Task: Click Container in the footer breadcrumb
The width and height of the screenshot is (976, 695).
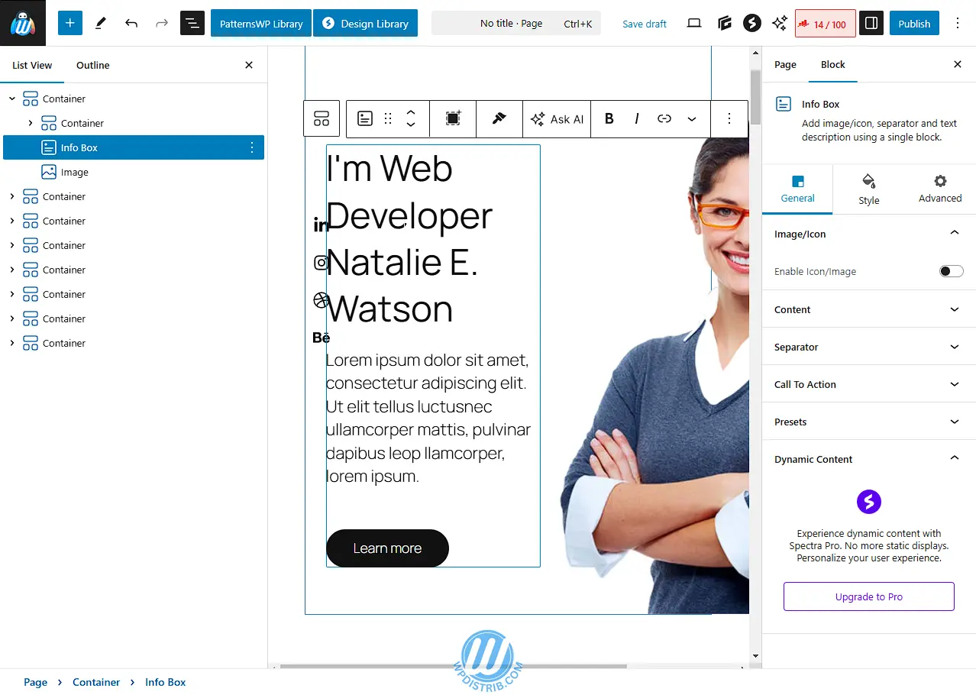Action: pyautogui.click(x=96, y=682)
